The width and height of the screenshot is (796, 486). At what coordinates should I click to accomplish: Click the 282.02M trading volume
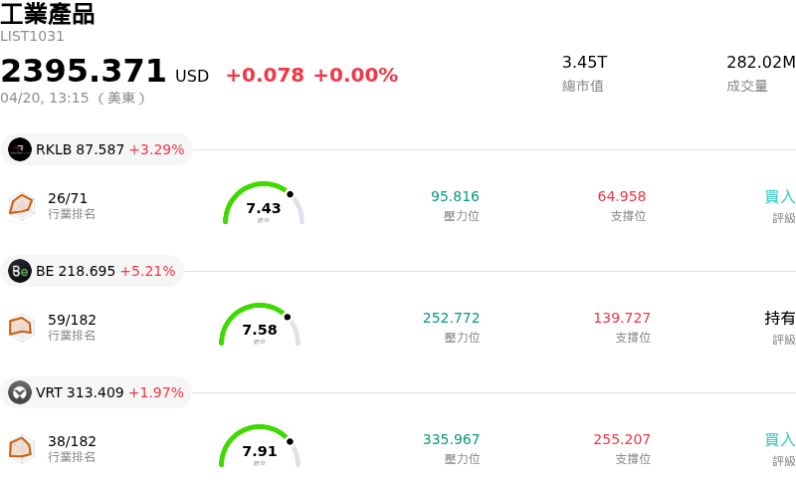pyautogui.click(x=760, y=63)
